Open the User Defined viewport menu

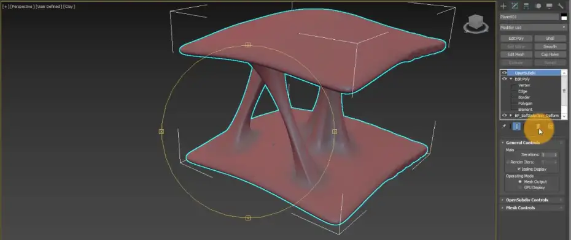point(49,7)
